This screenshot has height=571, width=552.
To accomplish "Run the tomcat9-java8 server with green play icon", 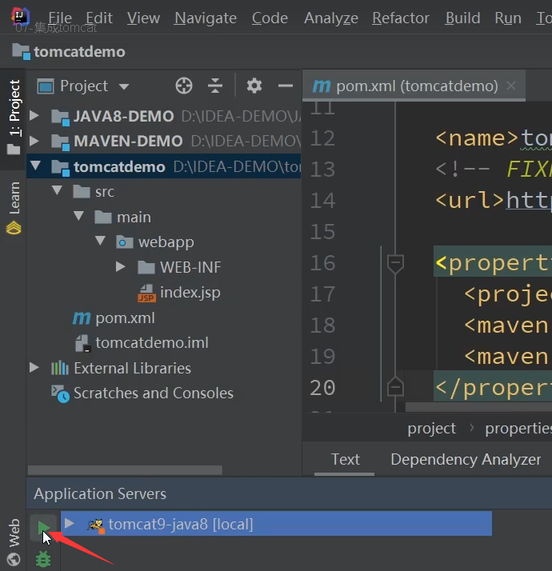I will [43, 527].
